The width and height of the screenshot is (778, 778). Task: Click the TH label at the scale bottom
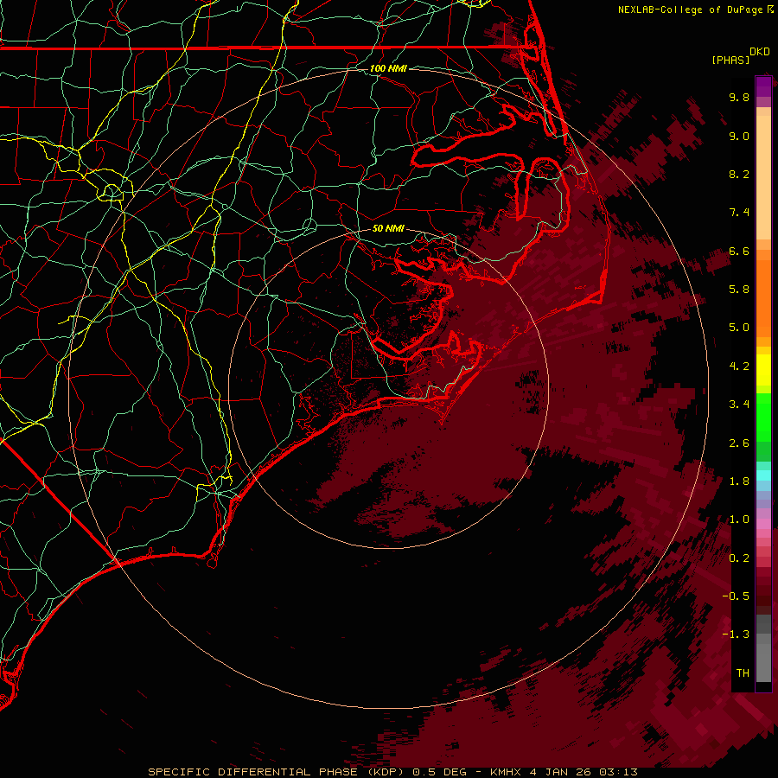(743, 673)
